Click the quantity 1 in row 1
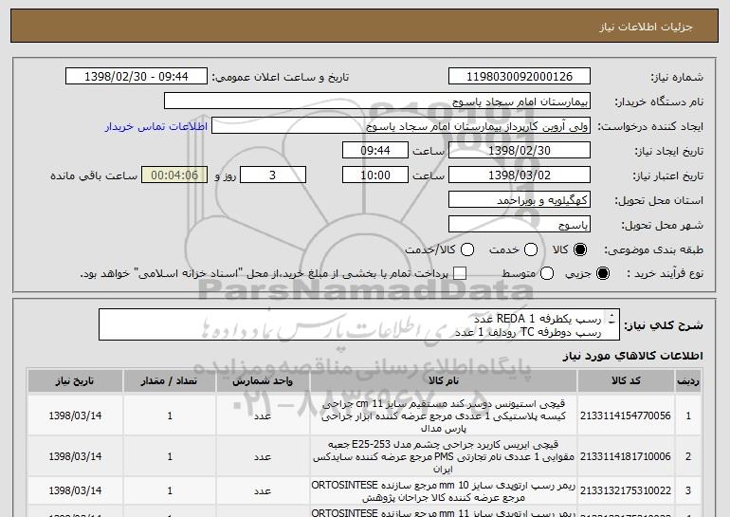 170,415
